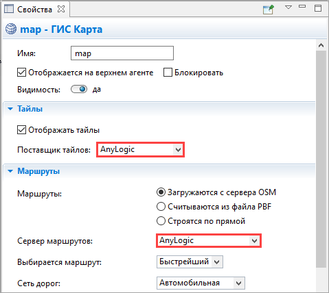The height and width of the screenshot is (293, 329).
Task: Open Поставщик тайлов dropdown
Action: pyautogui.click(x=140, y=150)
